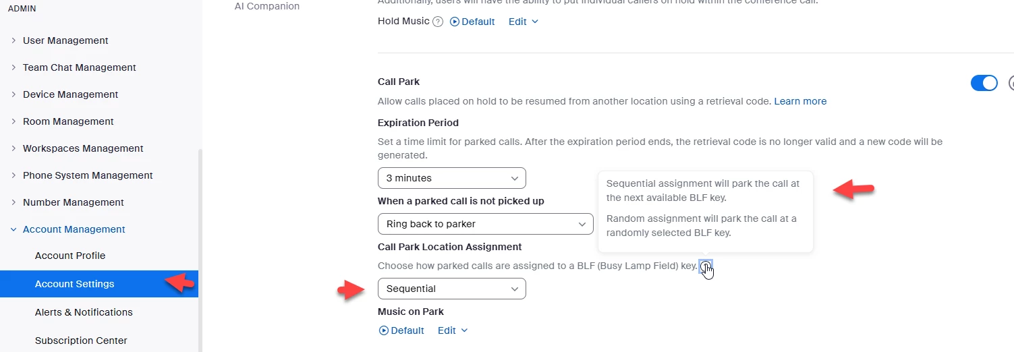Screen dimensions: 1014x352
Task: Click the BLF key info icon
Action: click(x=705, y=266)
